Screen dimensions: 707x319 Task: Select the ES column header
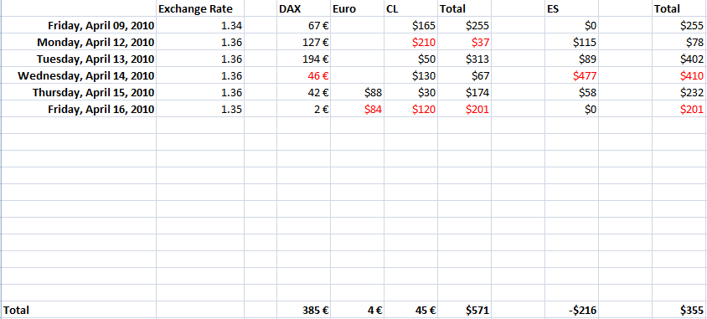tap(572, 8)
